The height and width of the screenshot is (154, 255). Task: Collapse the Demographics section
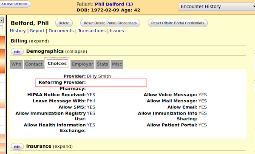(76, 51)
